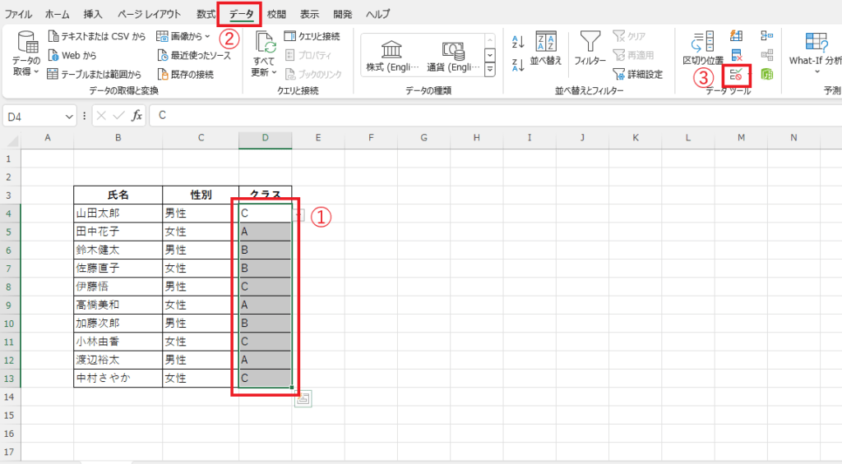The height and width of the screenshot is (464, 842).
Task: Open 既存の接続 (Existing Connections)
Action: [186, 74]
